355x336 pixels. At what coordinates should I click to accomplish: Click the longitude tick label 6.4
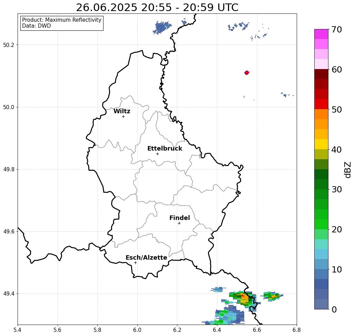217,330
